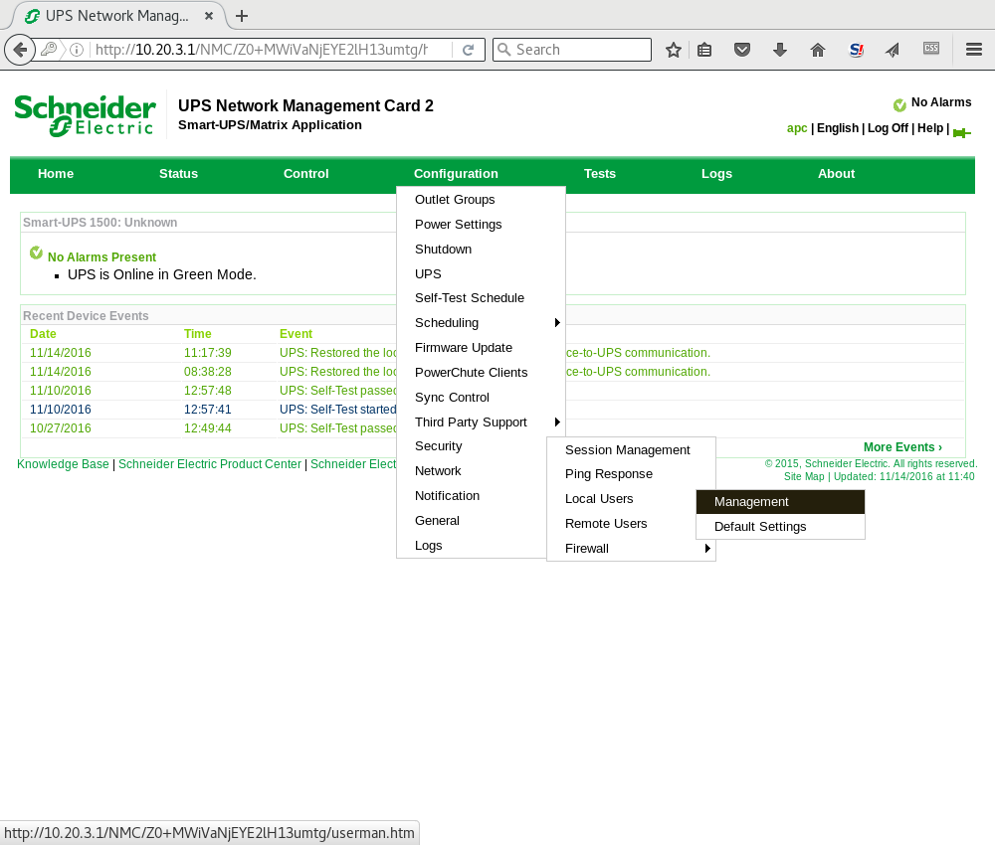The height and width of the screenshot is (845, 995).
Task: Click the S! extension icon
Action: tap(856, 50)
